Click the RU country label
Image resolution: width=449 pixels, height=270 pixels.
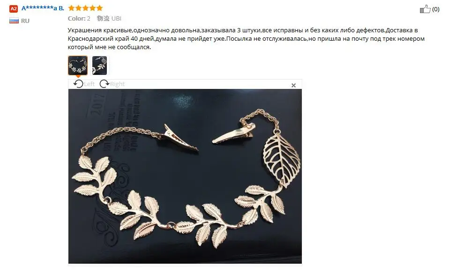click(x=25, y=21)
